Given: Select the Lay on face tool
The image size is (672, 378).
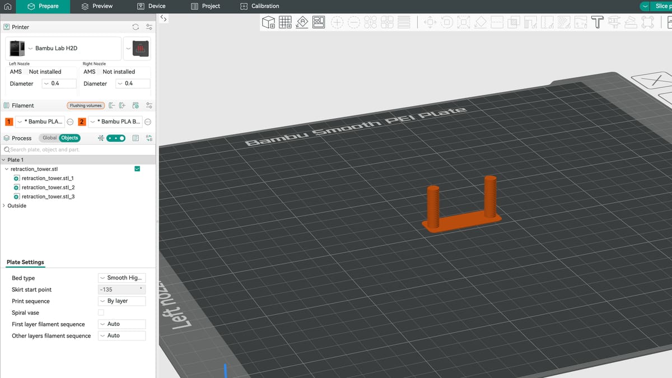Looking at the screenshot, I should [480, 22].
